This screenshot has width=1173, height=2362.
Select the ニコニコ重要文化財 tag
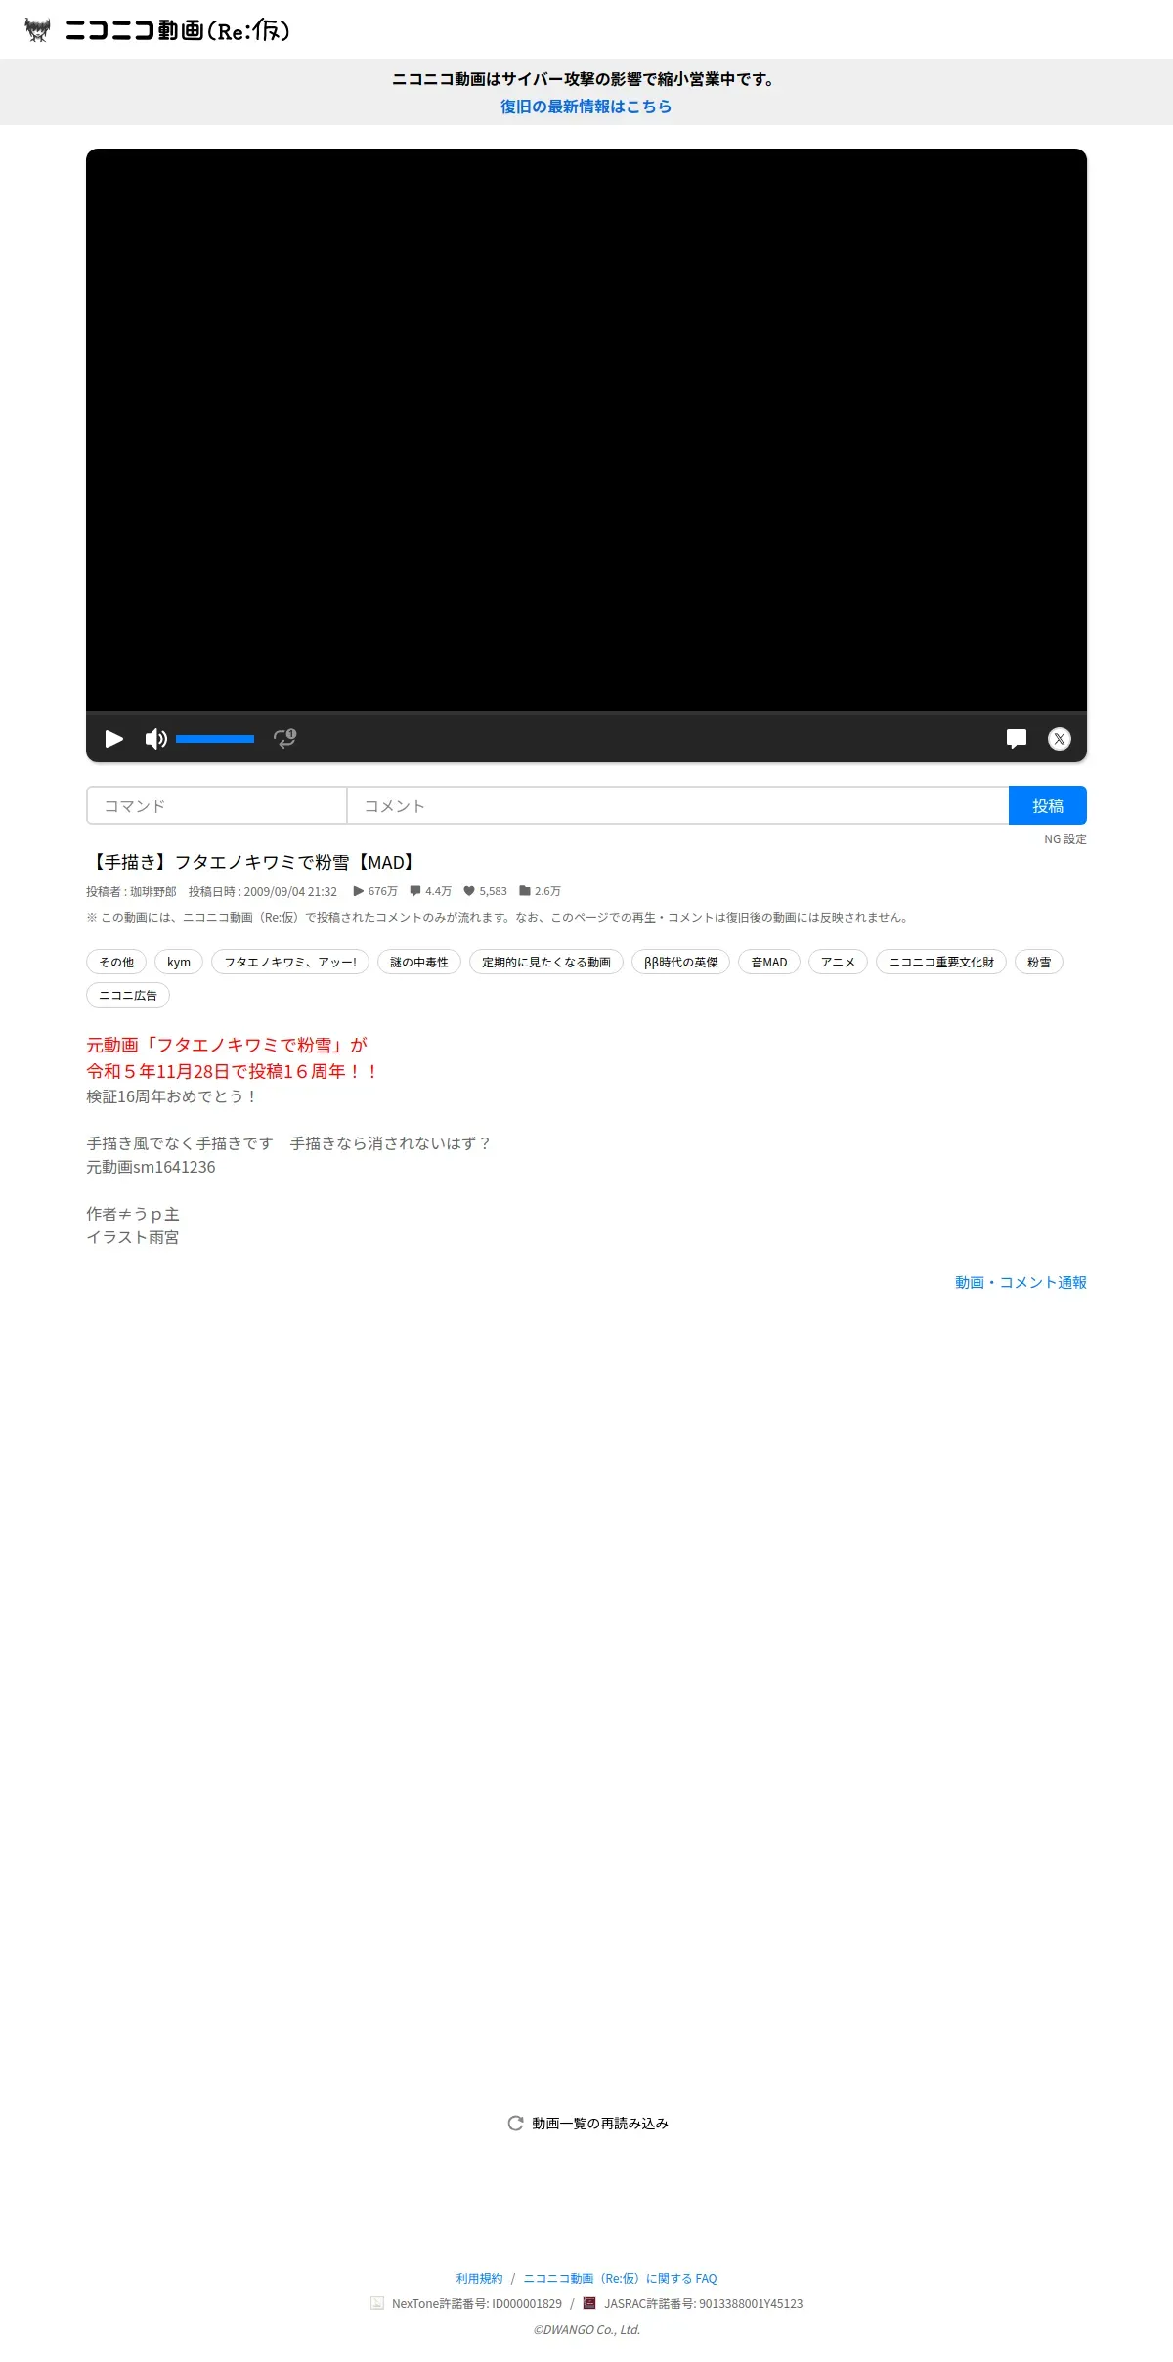pyautogui.click(x=941, y=962)
